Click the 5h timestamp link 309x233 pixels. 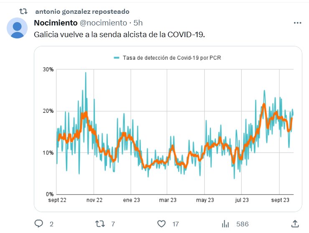coord(138,23)
